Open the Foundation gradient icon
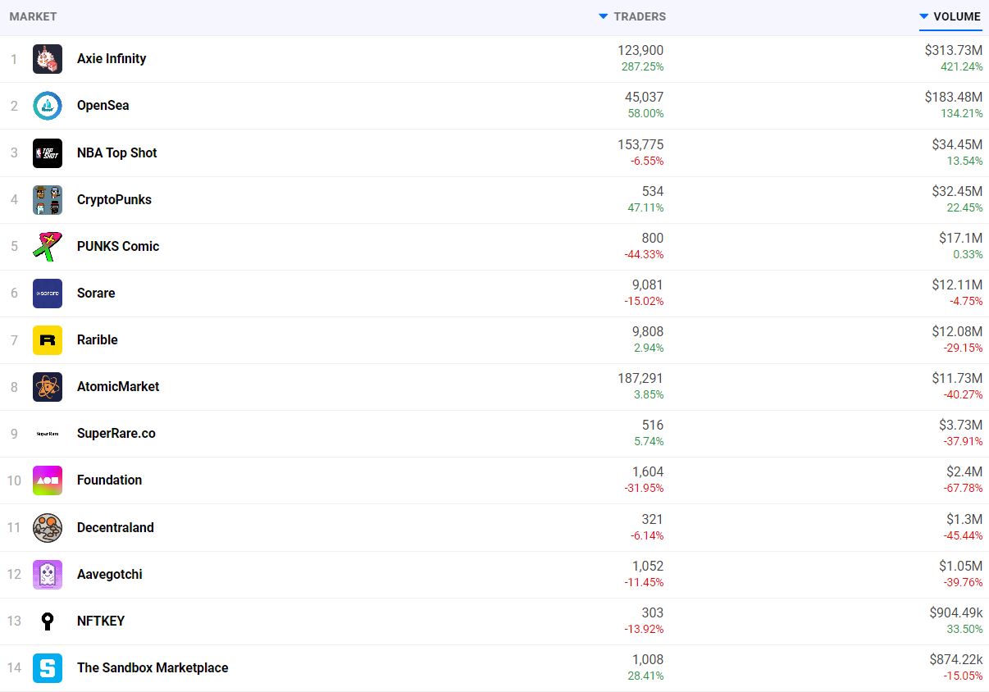This screenshot has width=989, height=692. point(48,480)
